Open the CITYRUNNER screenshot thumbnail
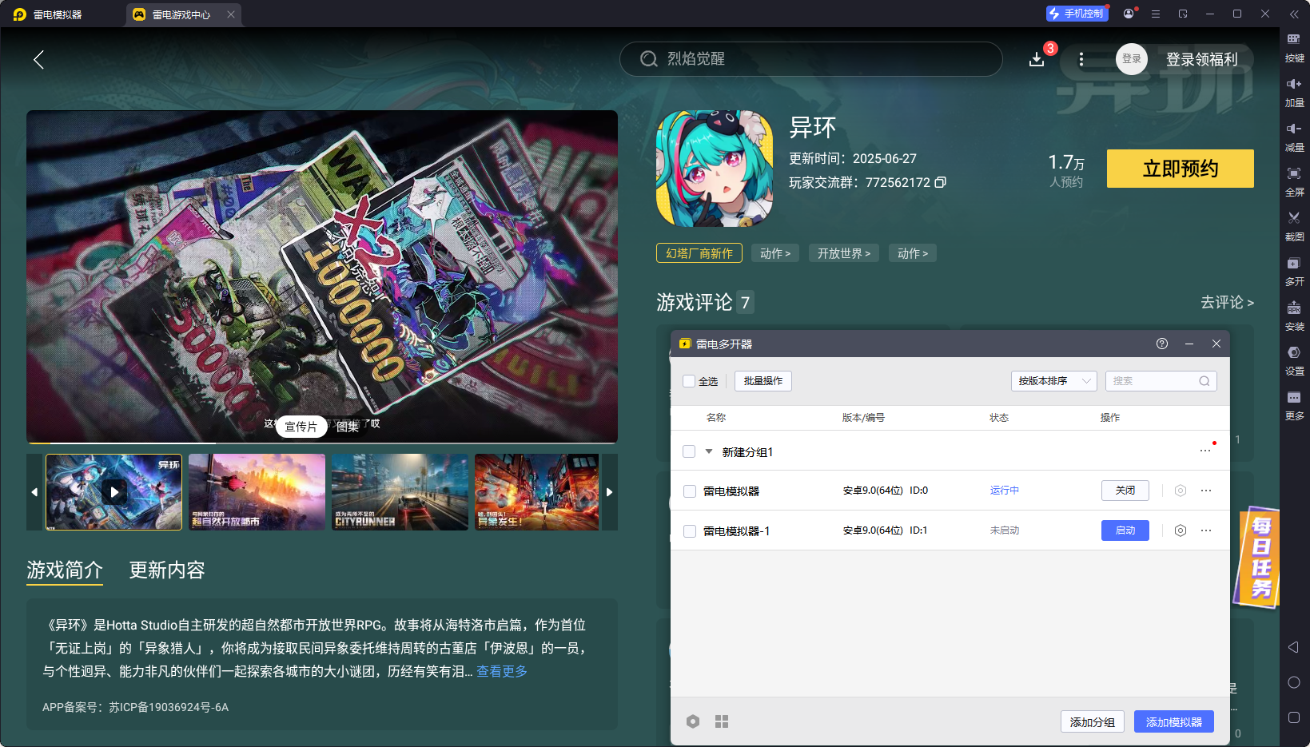The width and height of the screenshot is (1310, 747). click(x=400, y=492)
